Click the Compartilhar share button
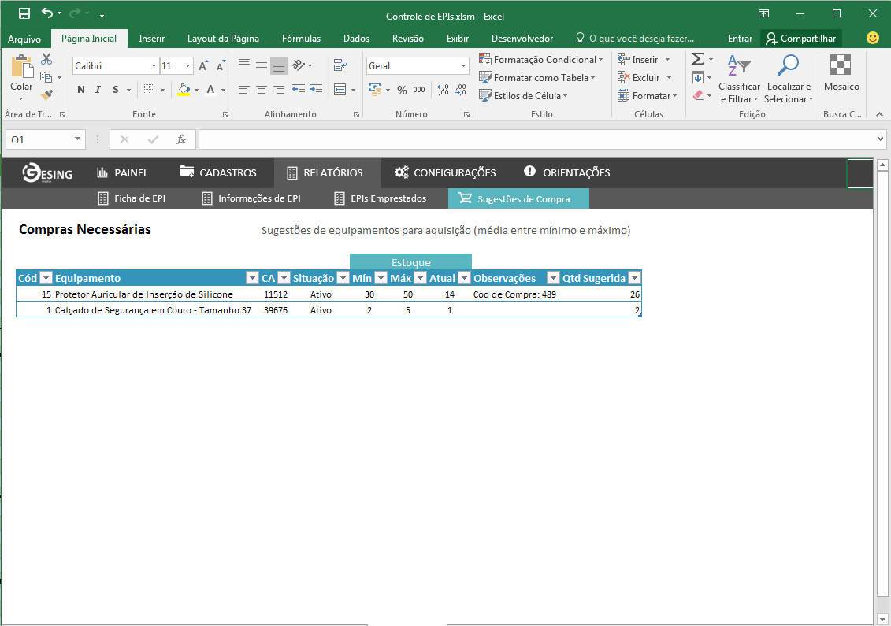The width and height of the screenshot is (891, 626). click(x=800, y=39)
